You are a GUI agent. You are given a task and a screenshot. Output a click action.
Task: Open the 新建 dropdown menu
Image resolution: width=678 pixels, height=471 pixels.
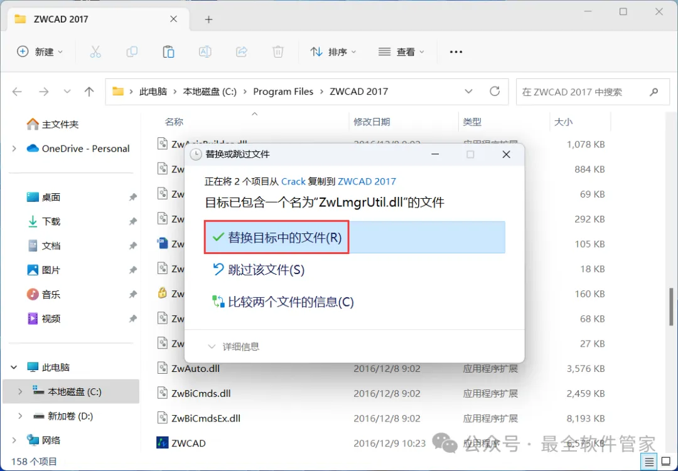[x=40, y=52]
